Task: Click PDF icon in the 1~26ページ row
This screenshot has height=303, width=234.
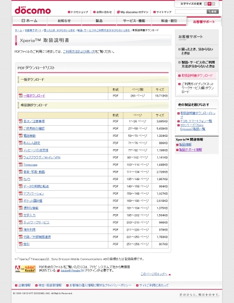Action: (x=20, y=121)
